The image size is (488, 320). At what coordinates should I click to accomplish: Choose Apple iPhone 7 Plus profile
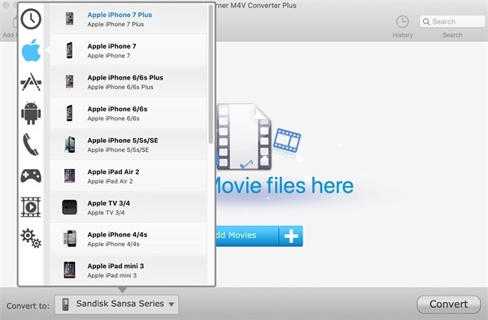click(129, 19)
